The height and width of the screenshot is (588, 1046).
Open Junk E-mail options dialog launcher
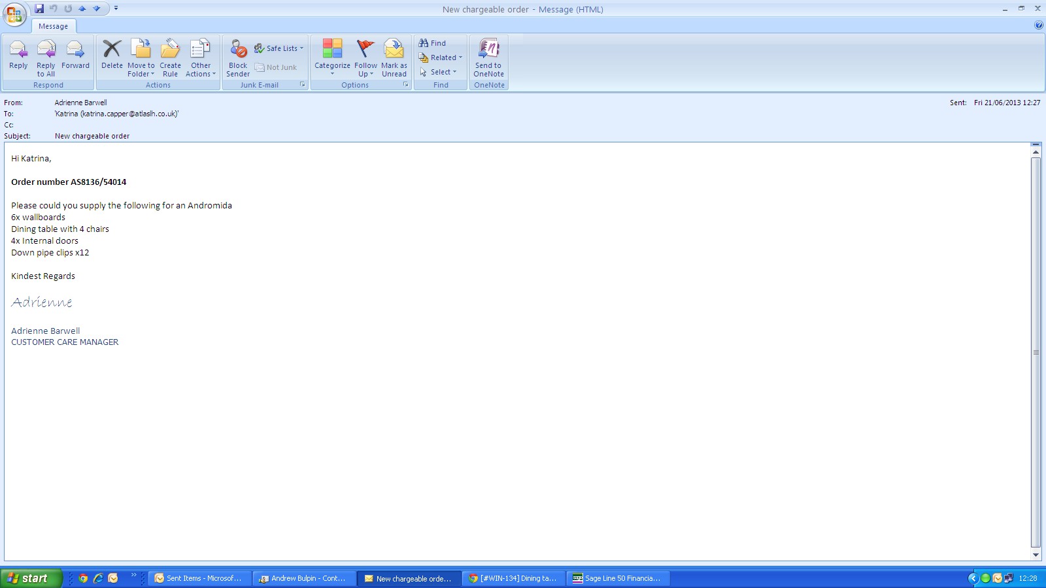[x=303, y=85]
